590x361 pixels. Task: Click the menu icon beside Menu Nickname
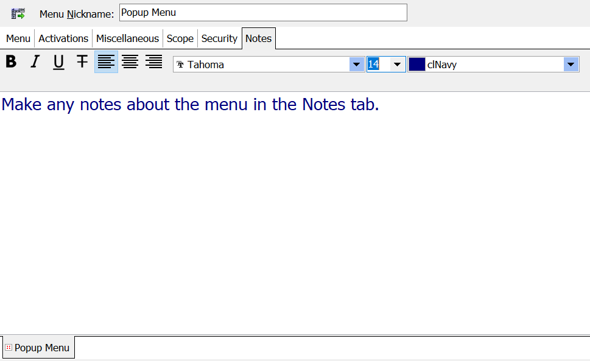18,13
